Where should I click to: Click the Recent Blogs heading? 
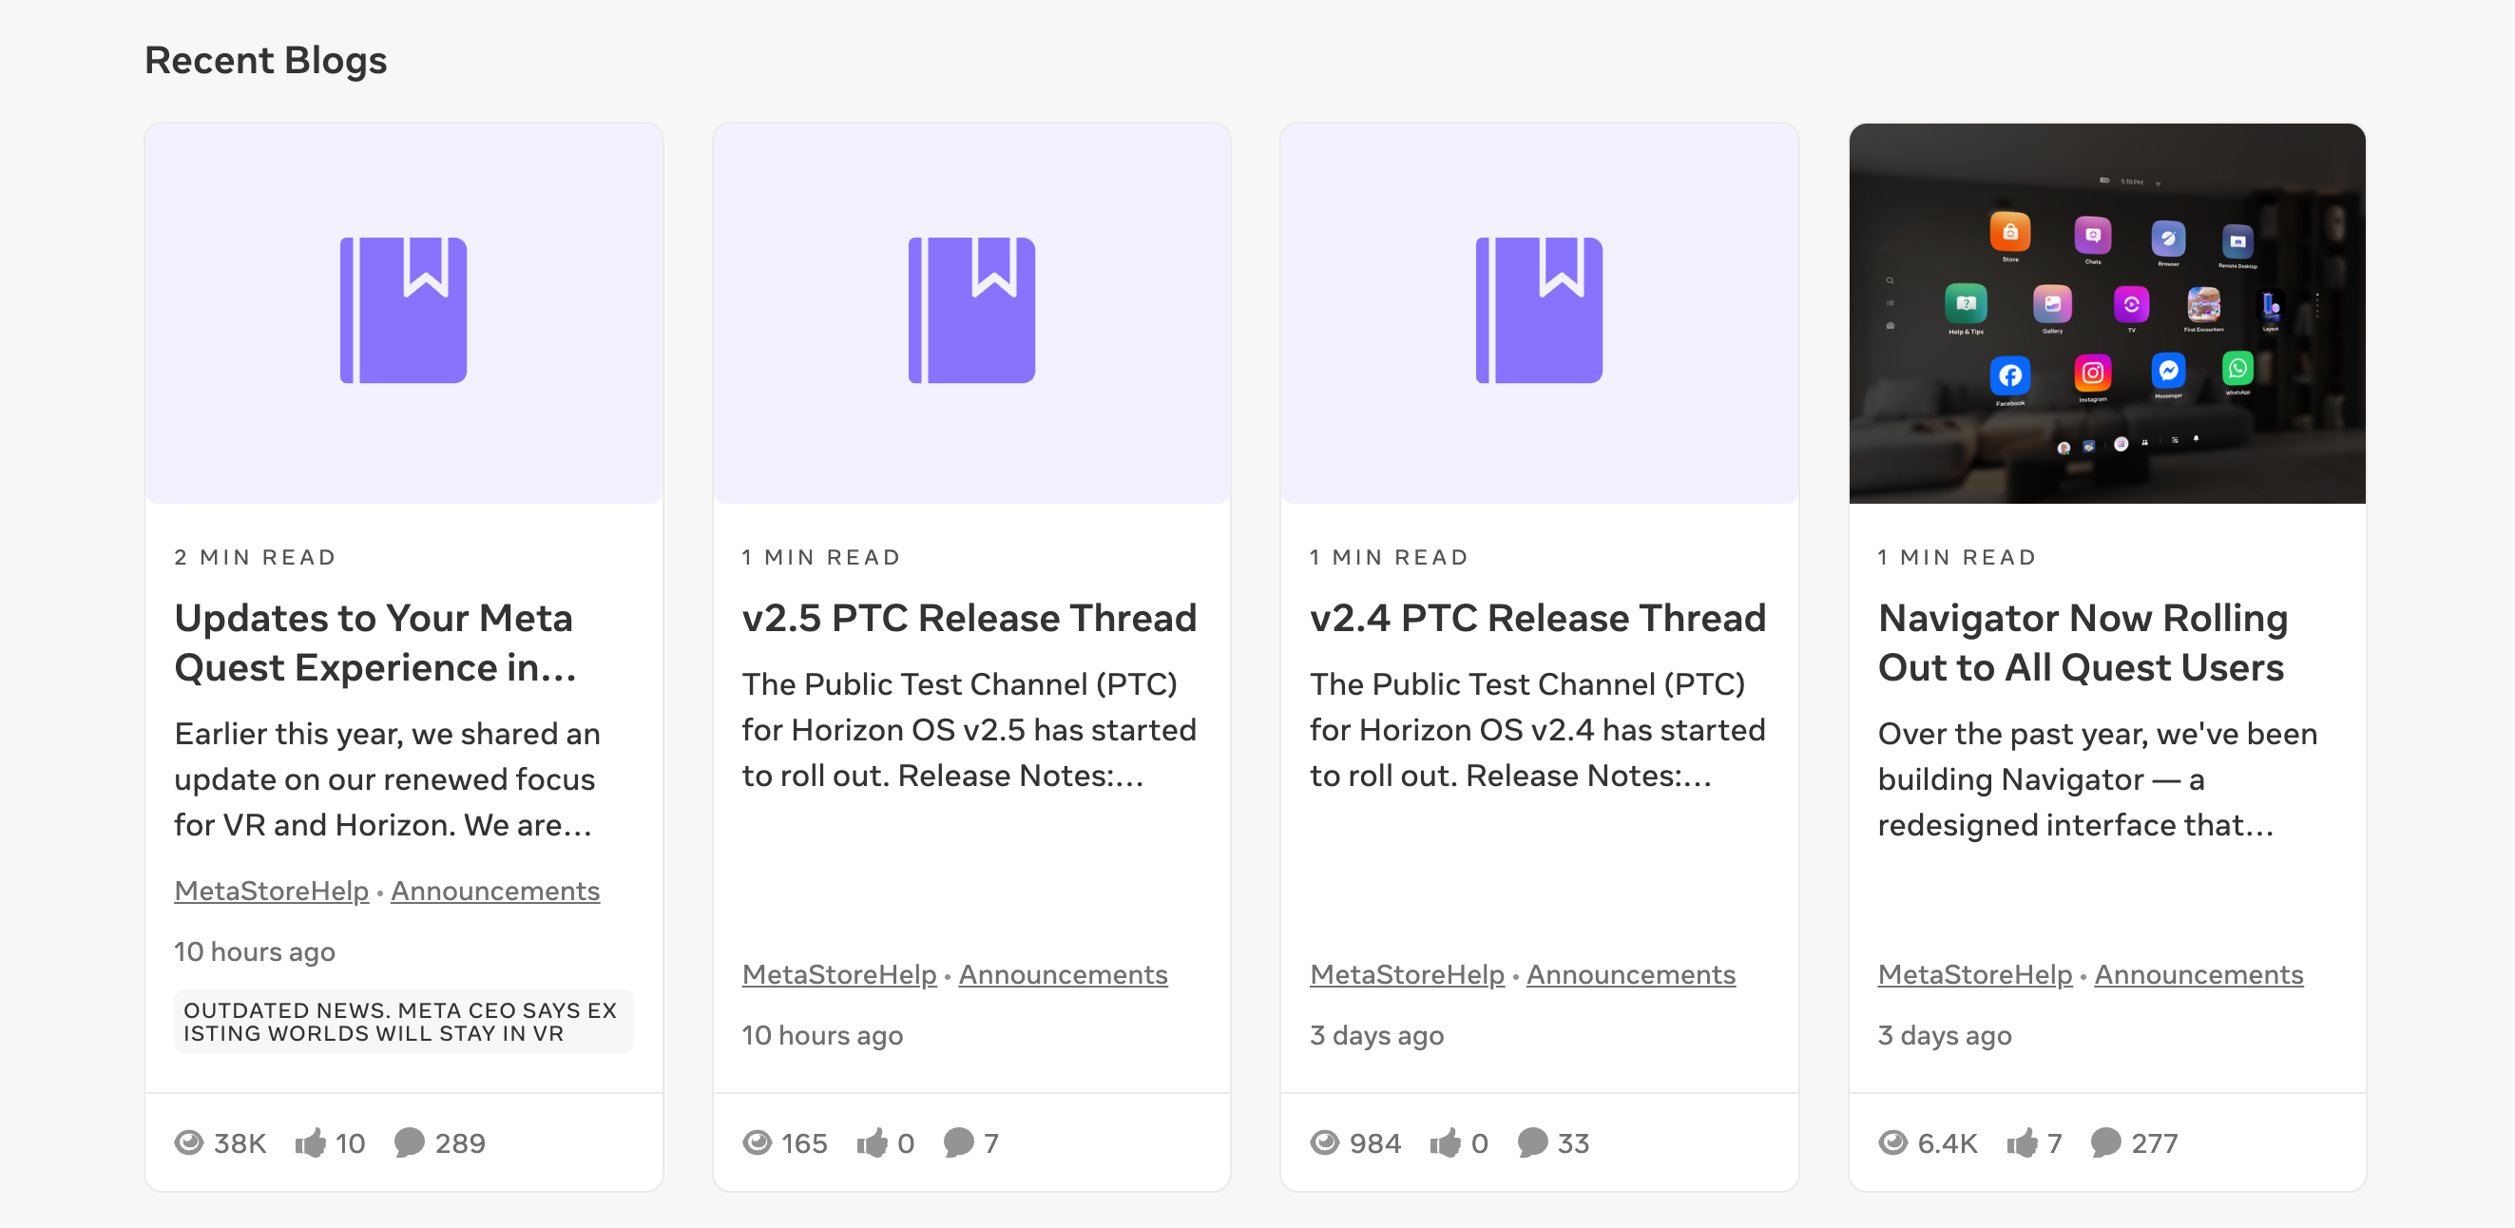[265, 60]
